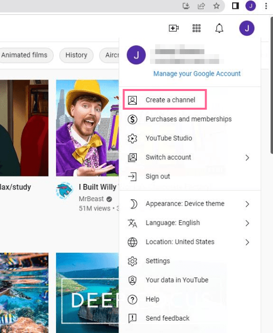The height and width of the screenshot is (333, 273).
Task: Click the YouTube Create video camera icon
Action: click(174, 28)
